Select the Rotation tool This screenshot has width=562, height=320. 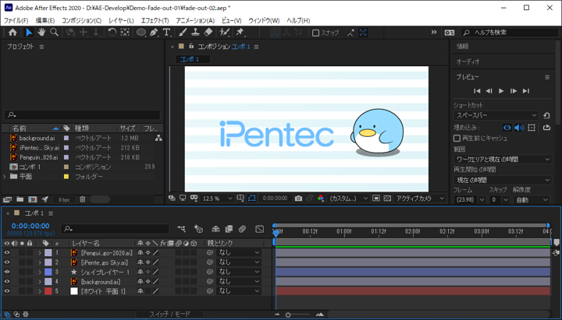point(112,33)
